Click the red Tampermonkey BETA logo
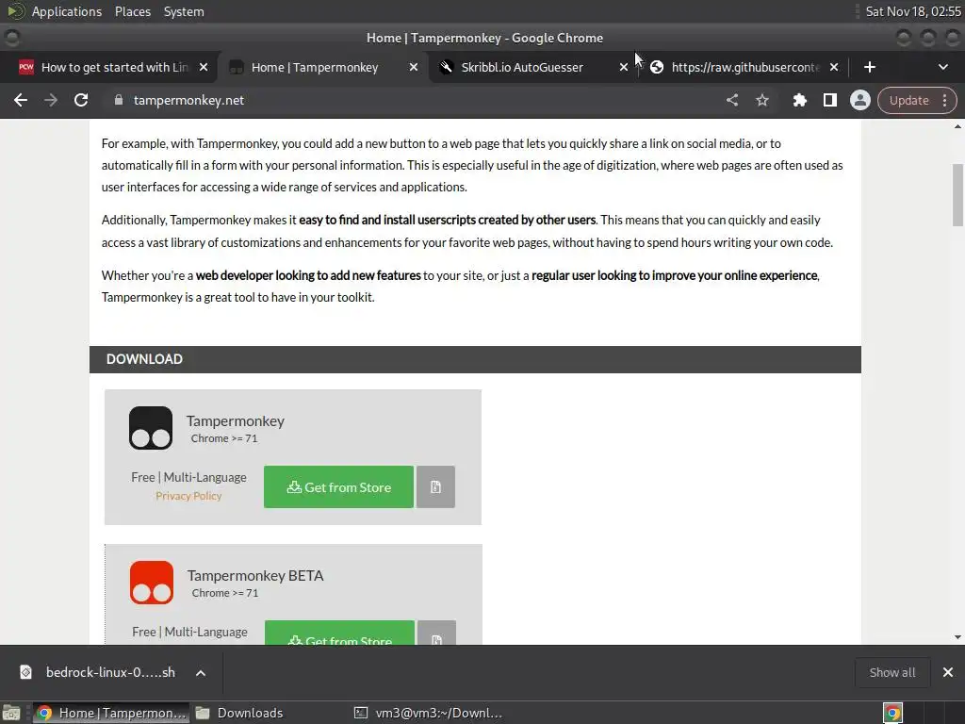 pyautogui.click(x=152, y=583)
